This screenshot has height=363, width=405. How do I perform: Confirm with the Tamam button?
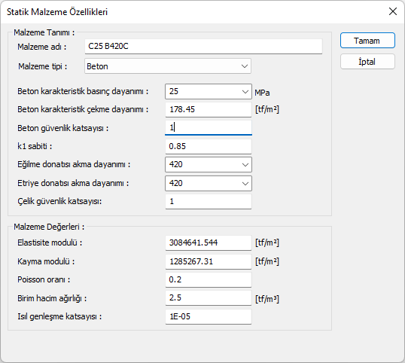click(x=367, y=41)
